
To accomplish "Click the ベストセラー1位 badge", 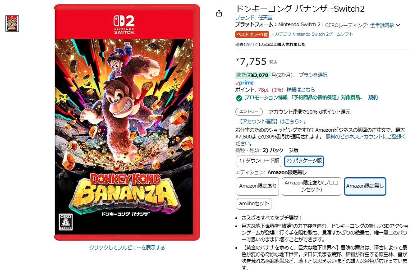I will point(252,35).
